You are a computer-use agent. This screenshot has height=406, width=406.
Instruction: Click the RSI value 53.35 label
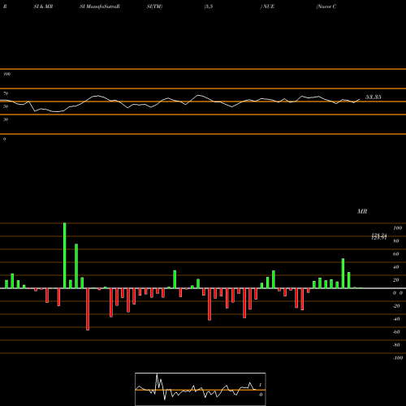click(374, 97)
